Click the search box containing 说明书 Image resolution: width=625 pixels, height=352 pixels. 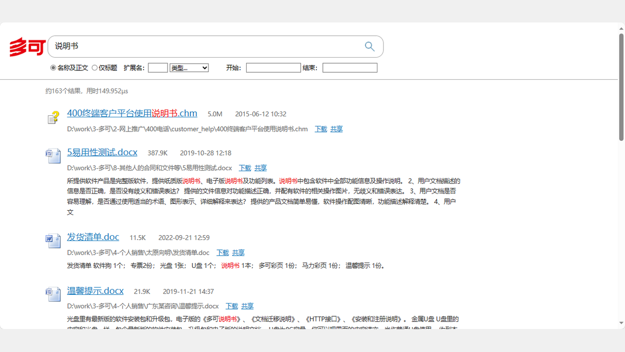(195, 46)
